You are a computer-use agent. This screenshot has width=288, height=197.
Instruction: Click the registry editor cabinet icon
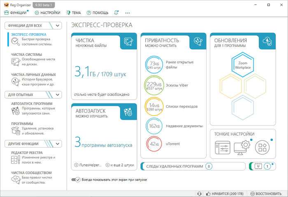click(x=16, y=160)
